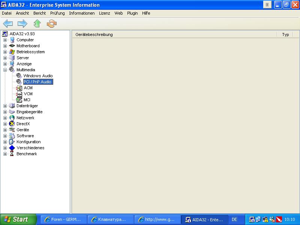Switch to the http://www.g... taskbar window
The height and width of the screenshot is (225, 300).
point(158,219)
